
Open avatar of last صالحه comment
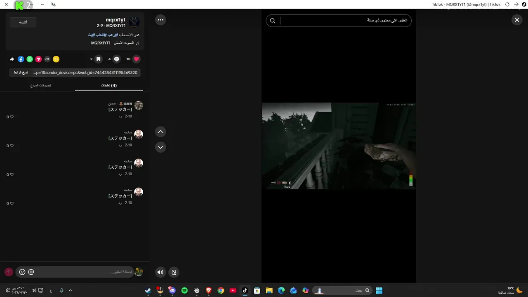(139, 192)
